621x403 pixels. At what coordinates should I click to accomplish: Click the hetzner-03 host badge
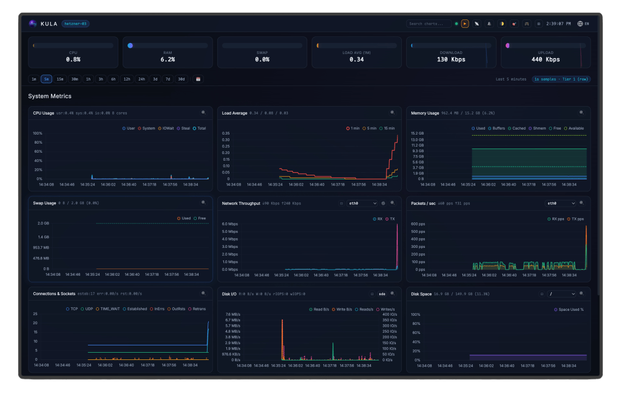[x=76, y=24]
